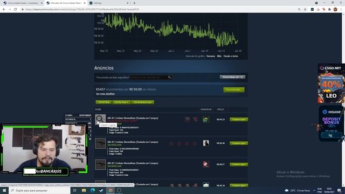Open second AK-47 Linhas Vermelhas listing title

pos(133,142)
